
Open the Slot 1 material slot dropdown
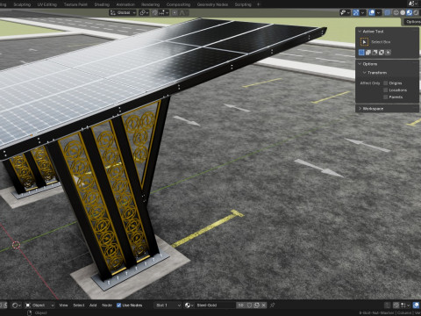(168, 305)
